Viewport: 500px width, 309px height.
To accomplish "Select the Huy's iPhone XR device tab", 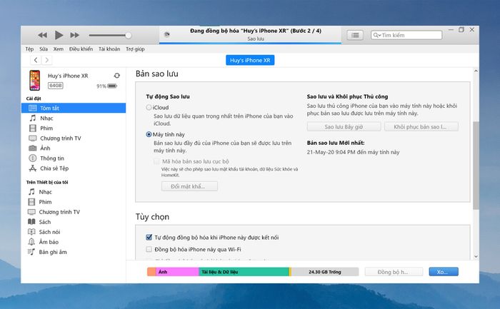I will pyautogui.click(x=250, y=60).
